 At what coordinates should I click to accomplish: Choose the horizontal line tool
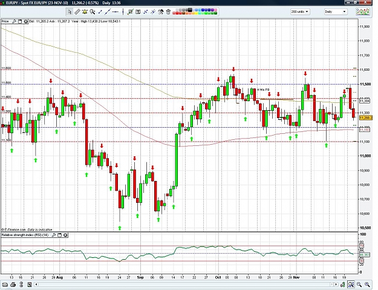tap(116, 12)
